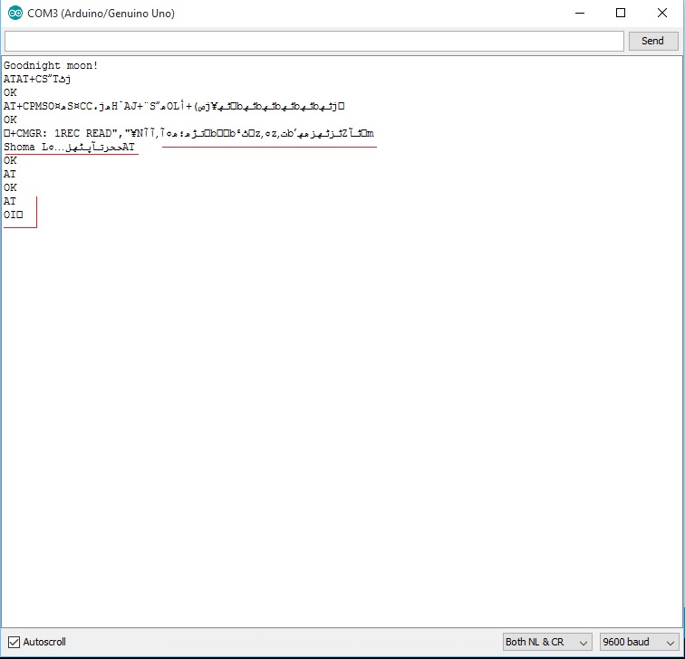Click the first OK line below ATAT+CS
This screenshot has width=685, height=659.
tap(11, 92)
